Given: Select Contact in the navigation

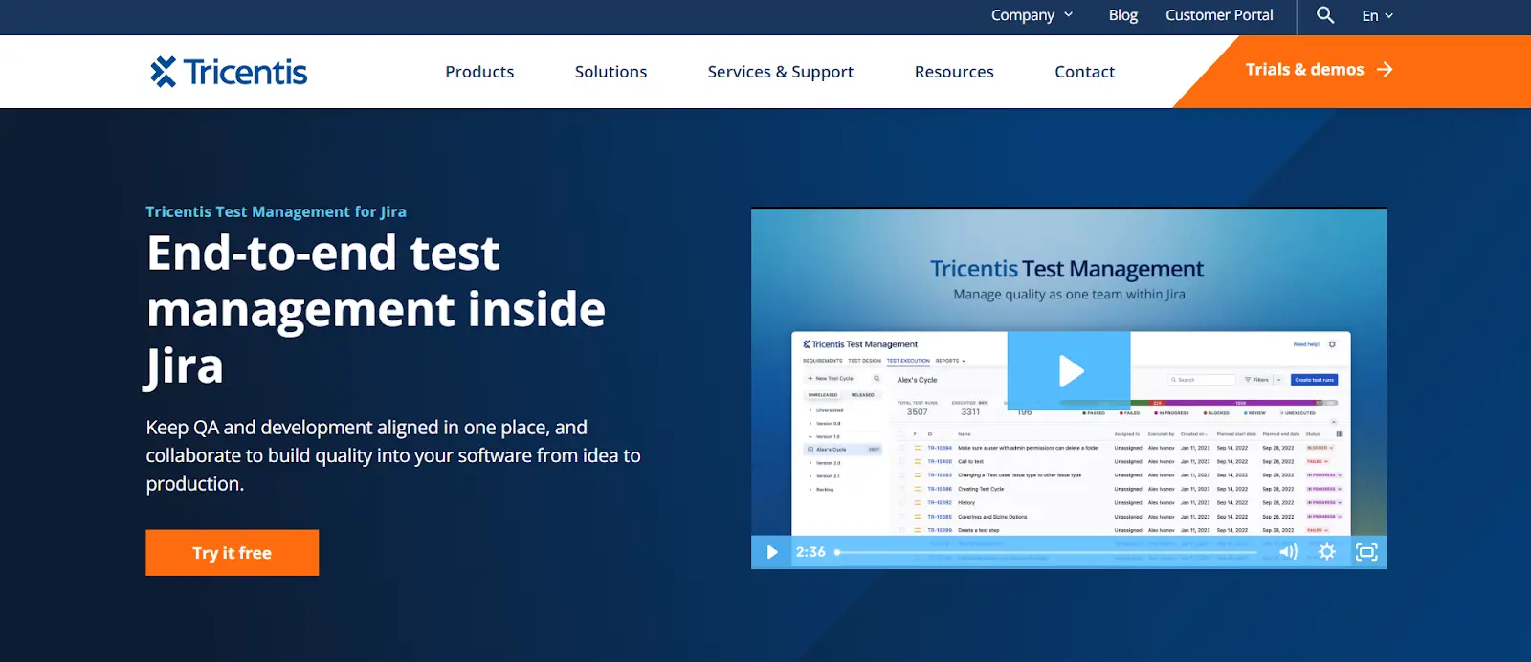Looking at the screenshot, I should coord(1084,72).
